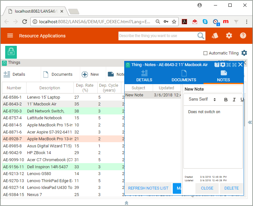Click the double-chevron collapse arrow at right edge
This screenshot has height=206, width=253.
250,123
